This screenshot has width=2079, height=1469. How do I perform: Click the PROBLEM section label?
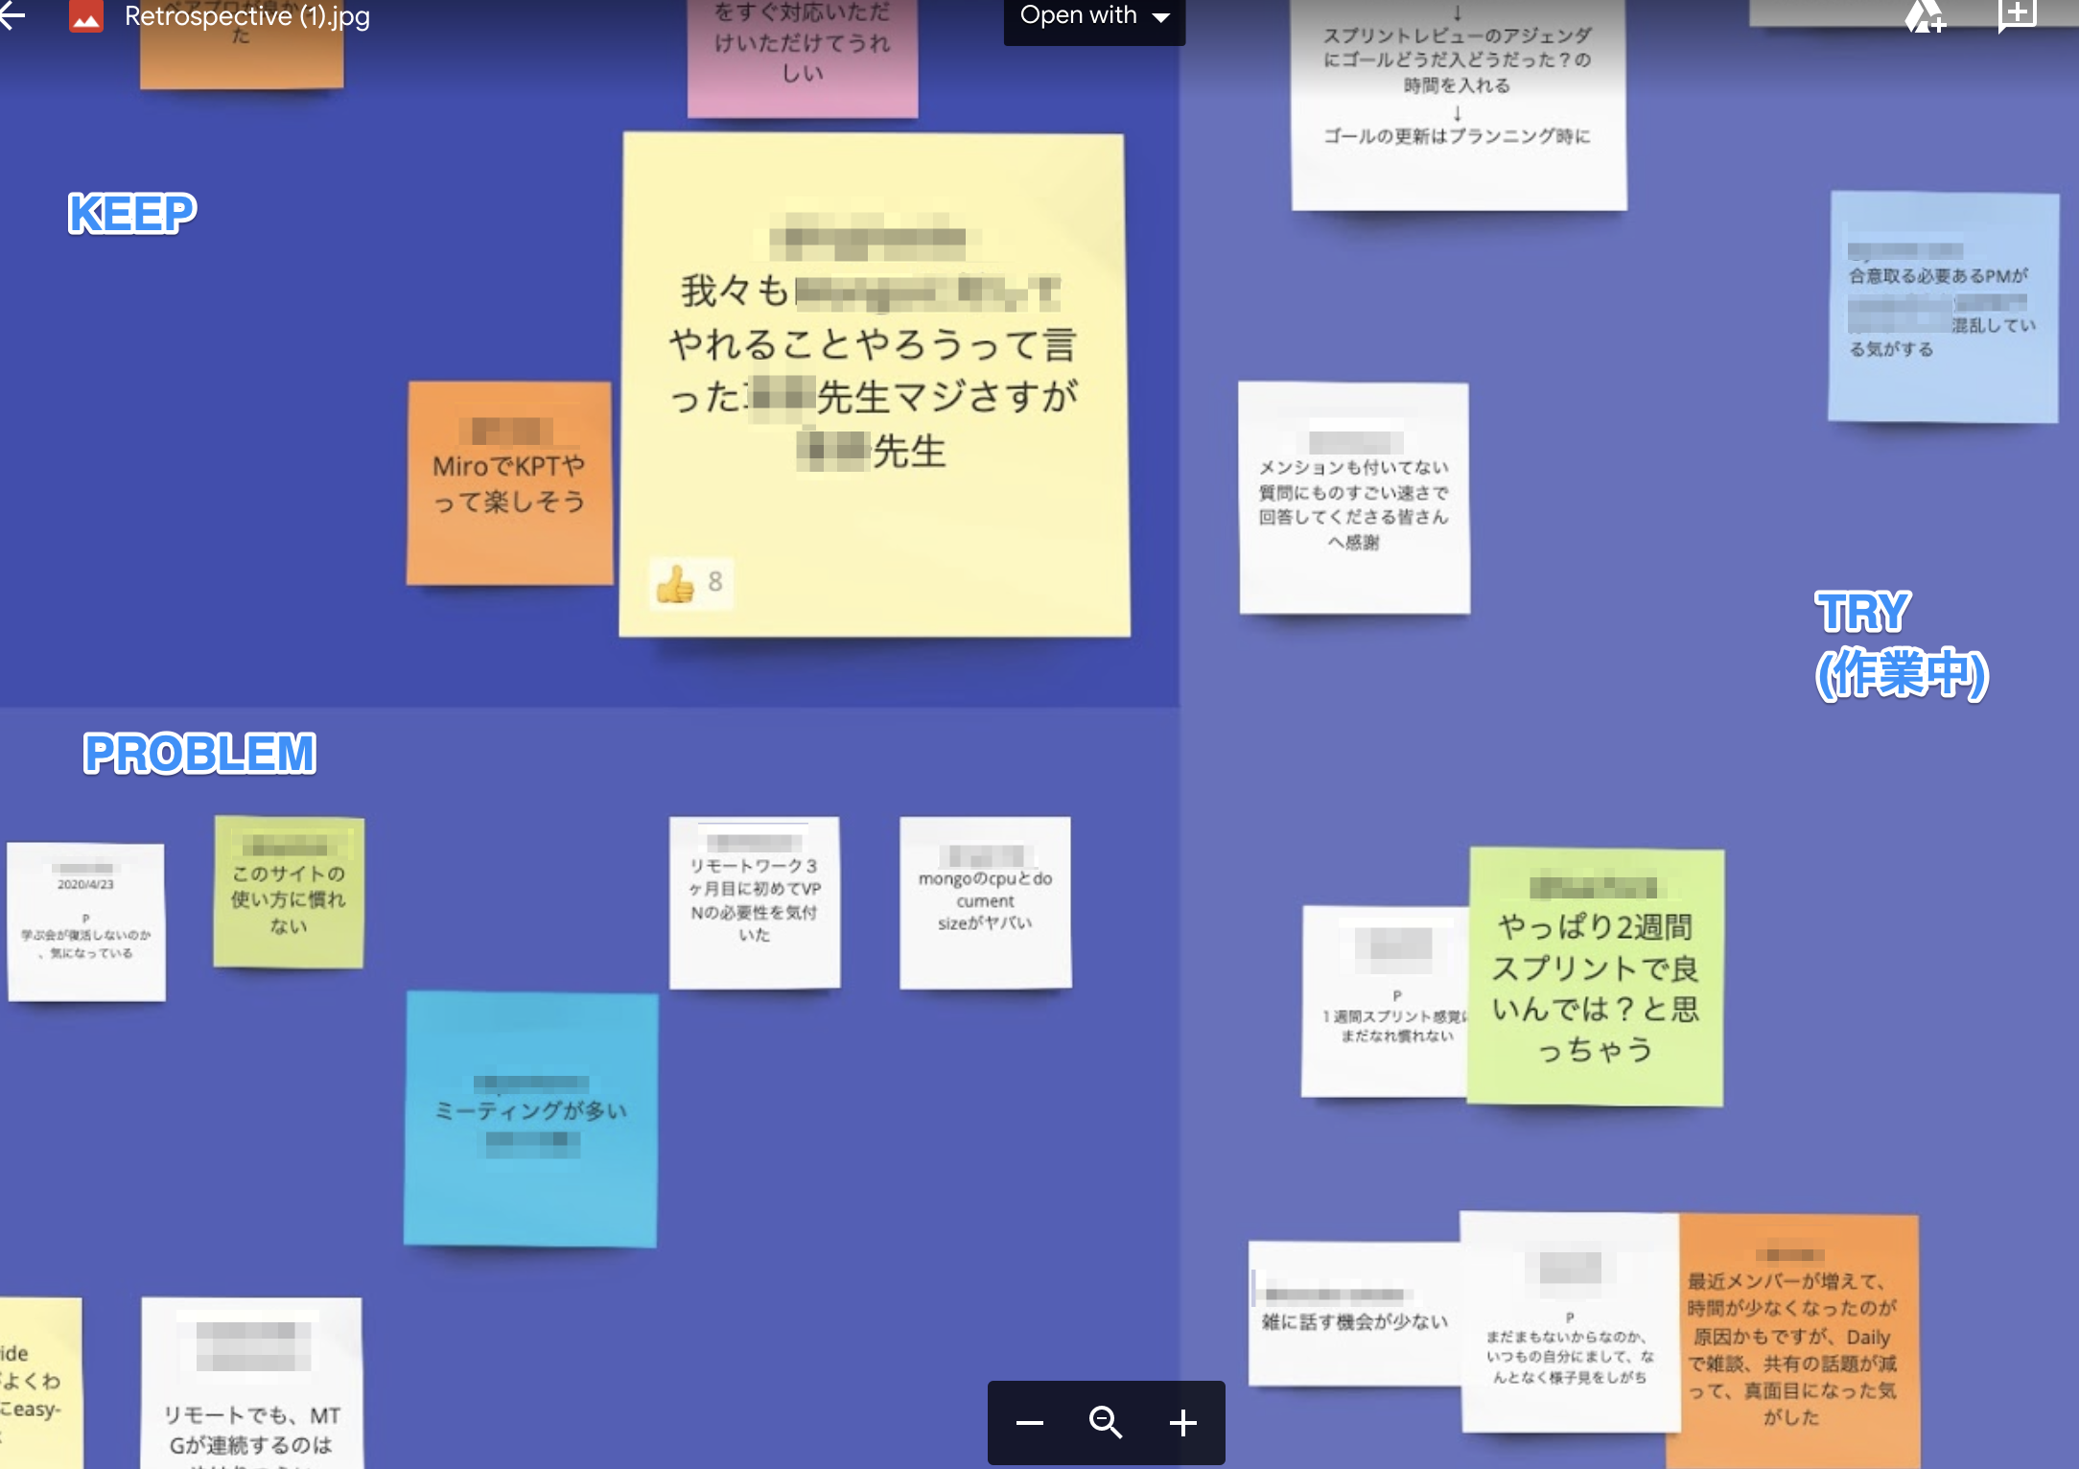tap(199, 754)
